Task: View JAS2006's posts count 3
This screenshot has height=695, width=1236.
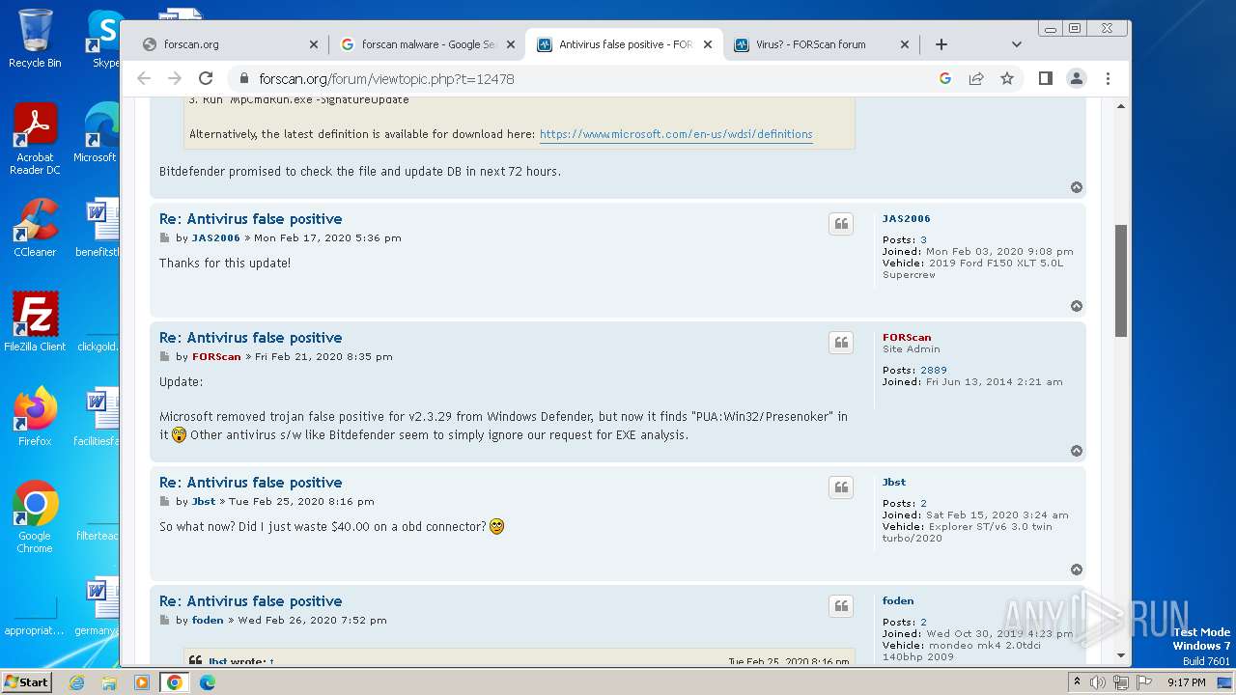Action: [x=923, y=239]
